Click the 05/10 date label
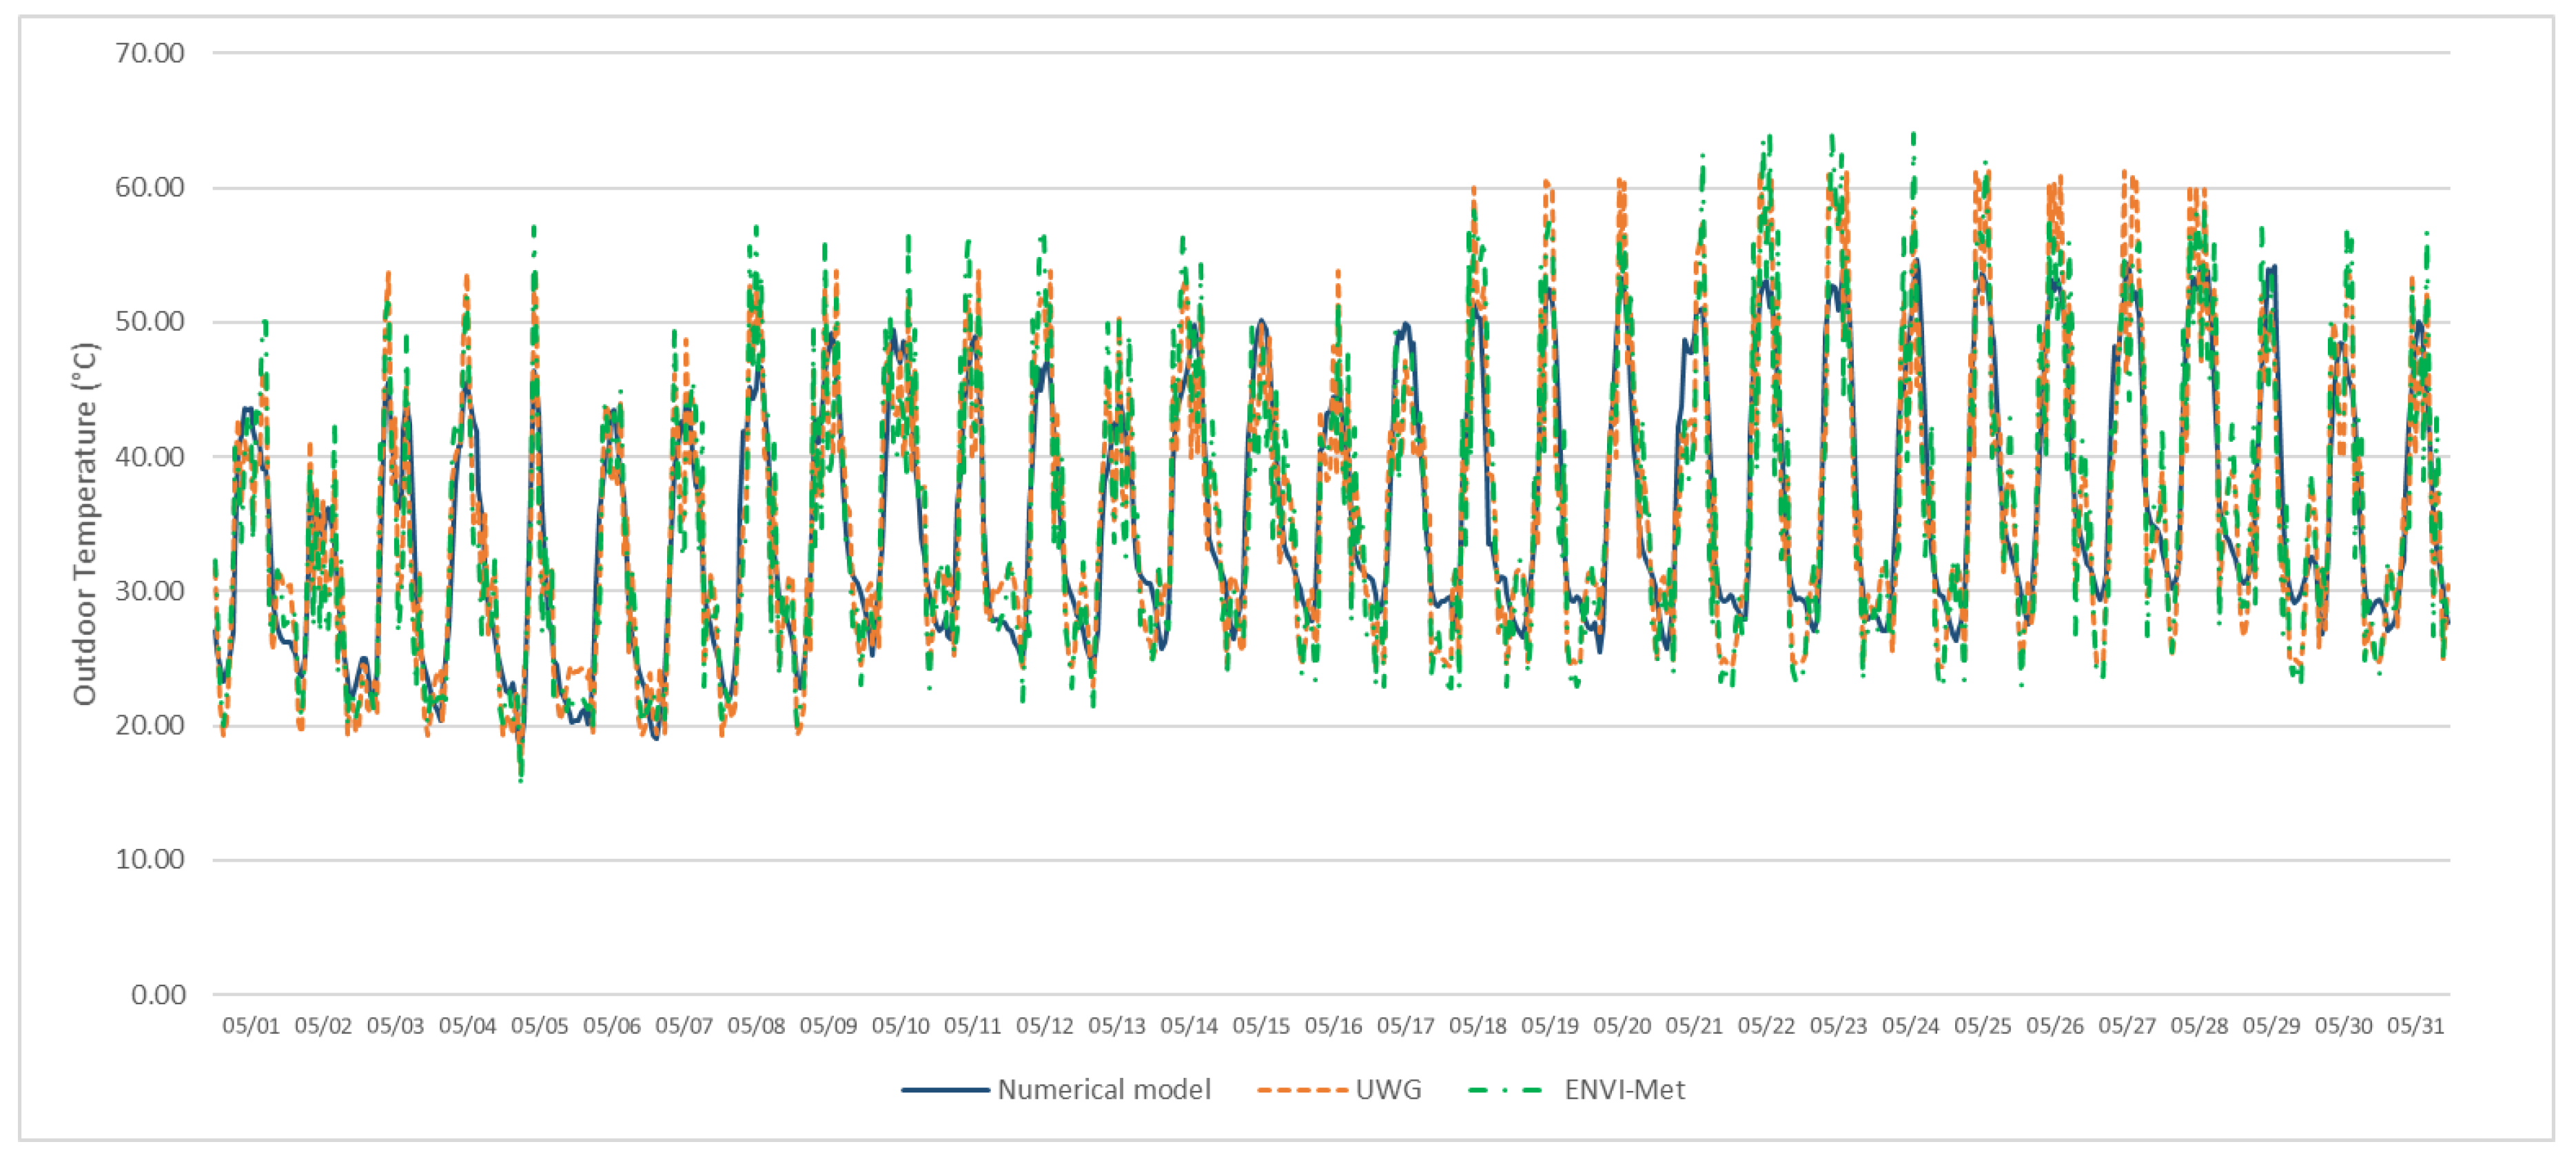The width and height of the screenshot is (2576, 1162). [x=900, y=1025]
